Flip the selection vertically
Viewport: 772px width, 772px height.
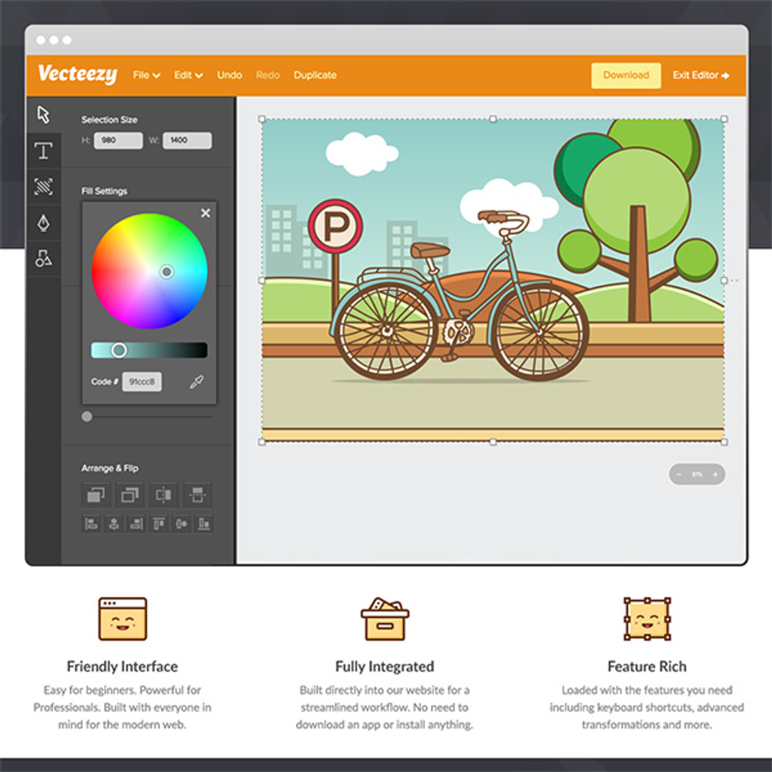click(198, 495)
